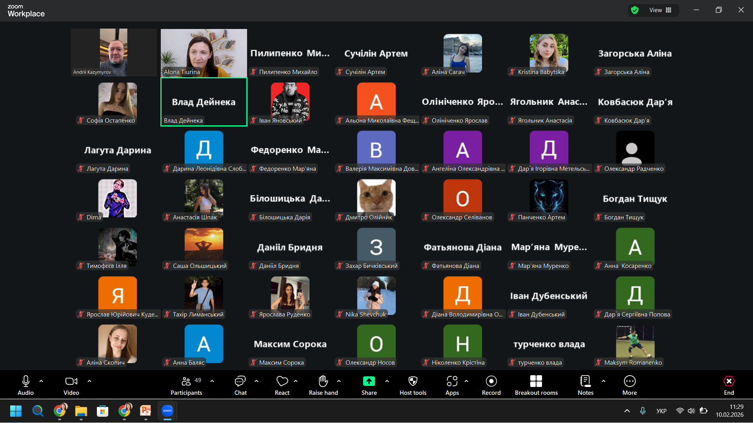This screenshot has width=753, height=423.
Task: Open Breakout rooms icon
Action: 536,381
